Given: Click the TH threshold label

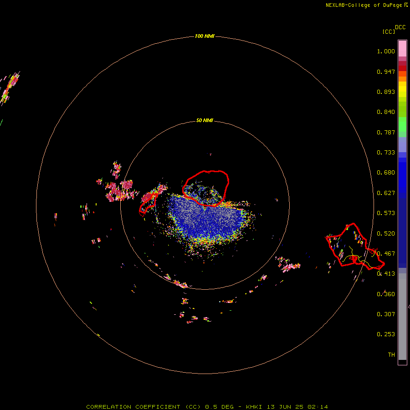Looking at the screenshot, I should (x=391, y=355).
